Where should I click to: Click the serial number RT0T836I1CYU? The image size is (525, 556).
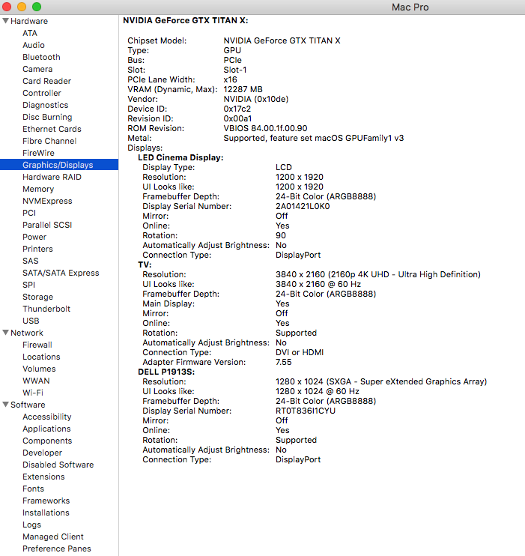(306, 411)
